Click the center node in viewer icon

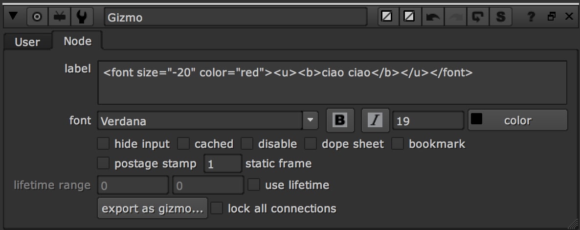(37, 17)
